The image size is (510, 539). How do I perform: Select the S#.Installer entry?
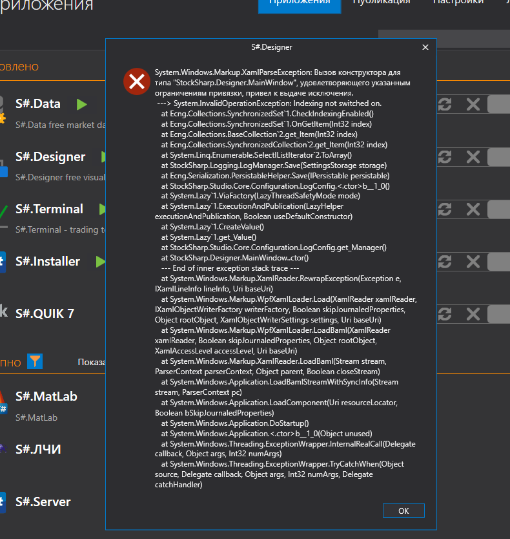[x=48, y=262]
